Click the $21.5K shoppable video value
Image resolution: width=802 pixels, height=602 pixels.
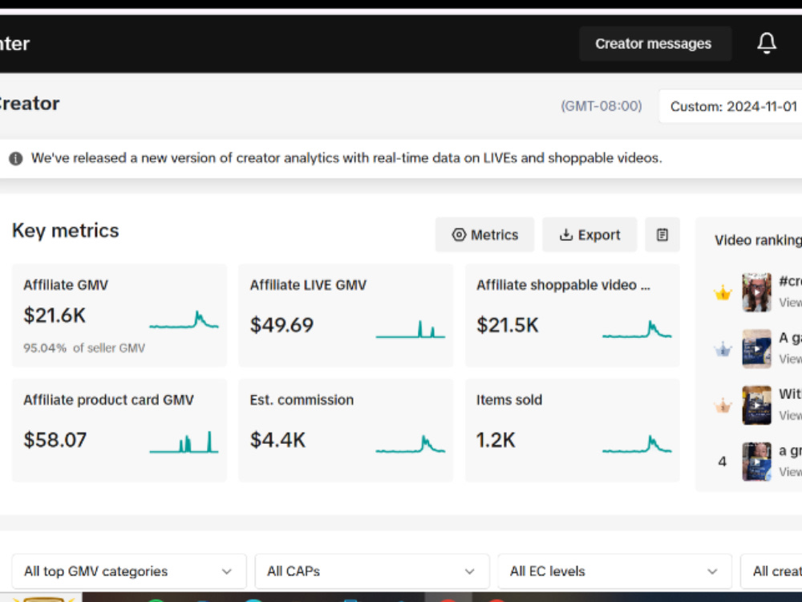click(508, 325)
